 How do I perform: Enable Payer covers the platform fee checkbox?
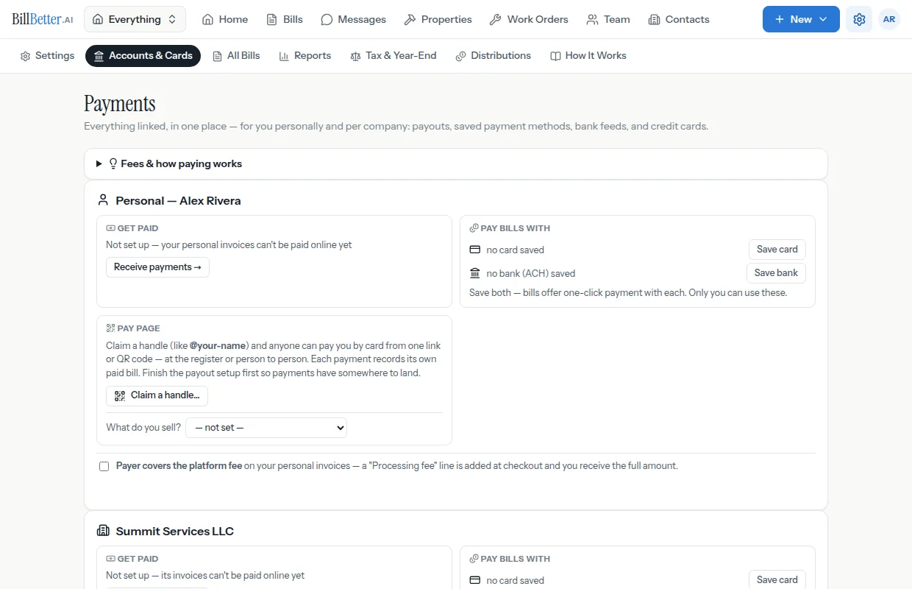[x=104, y=466]
